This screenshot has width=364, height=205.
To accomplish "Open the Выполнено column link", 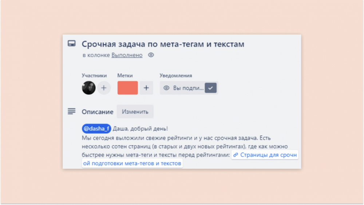I will tap(127, 55).
